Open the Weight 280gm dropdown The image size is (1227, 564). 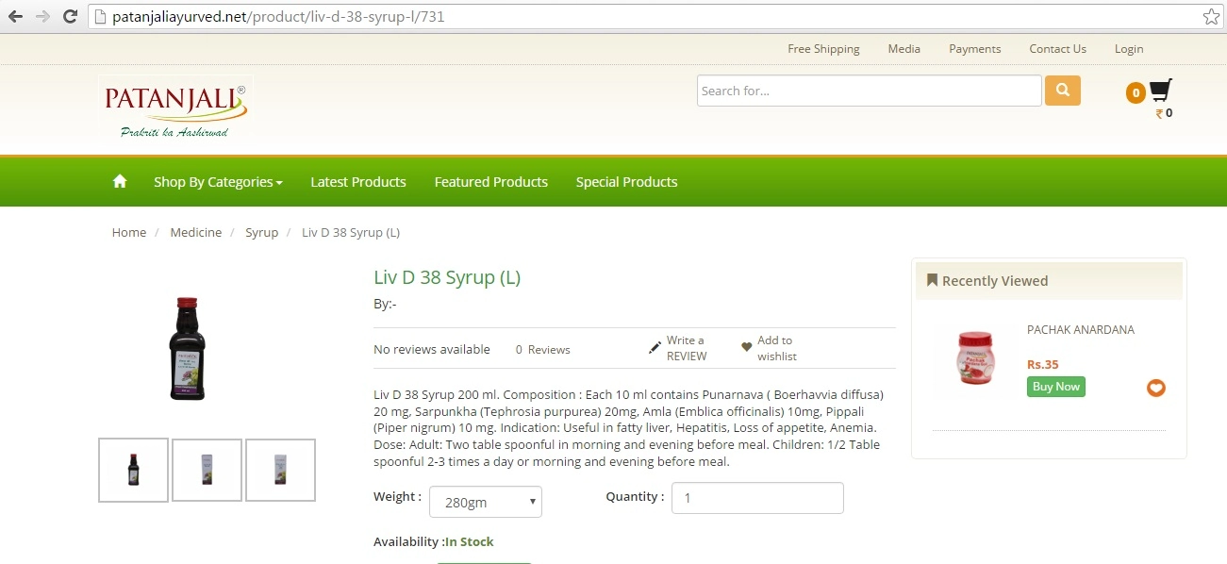tap(485, 502)
